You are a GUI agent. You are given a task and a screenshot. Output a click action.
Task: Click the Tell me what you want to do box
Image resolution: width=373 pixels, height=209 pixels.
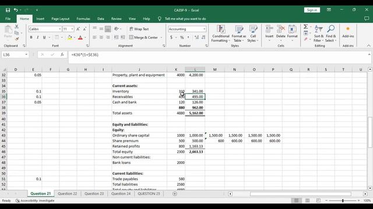(x=185, y=19)
